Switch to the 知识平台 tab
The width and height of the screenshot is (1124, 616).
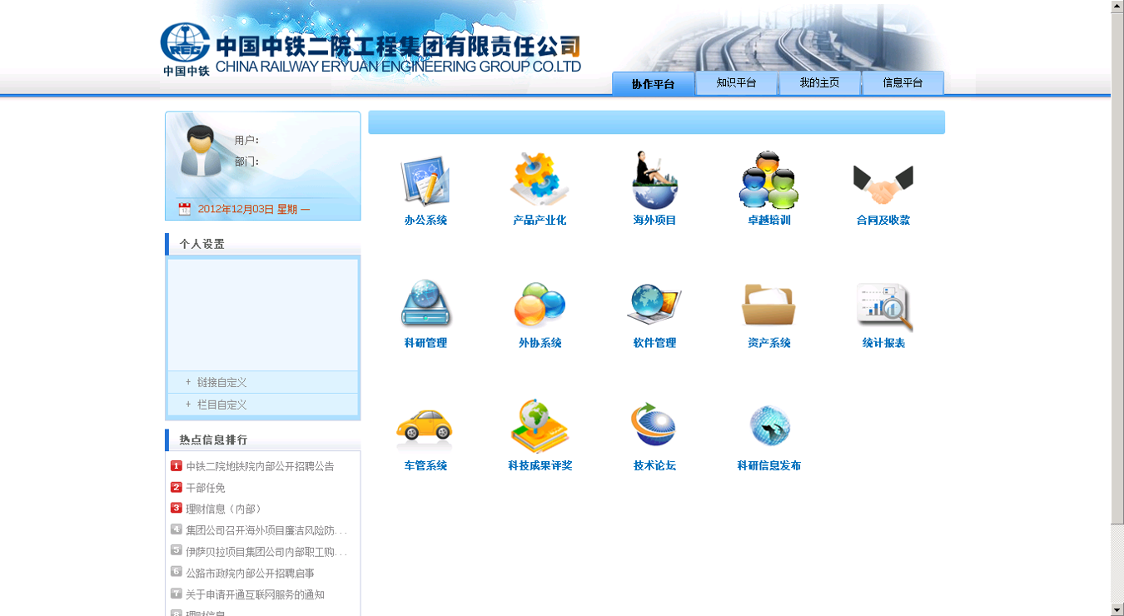[x=736, y=83]
